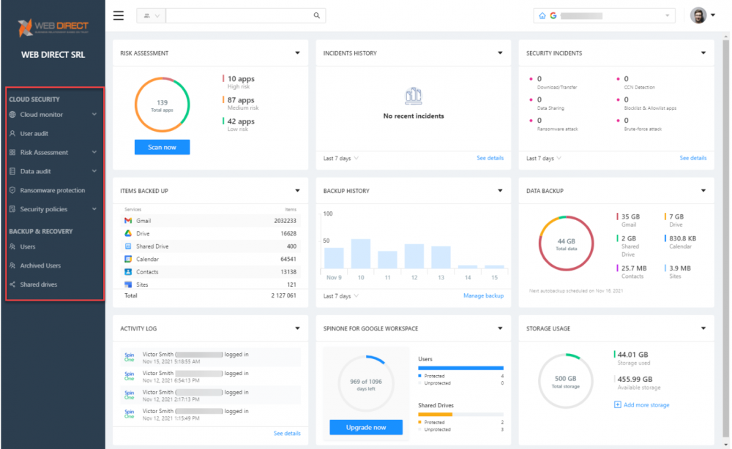Expand the Cloud monitor submenu chevron
732x449 pixels.
(94, 114)
